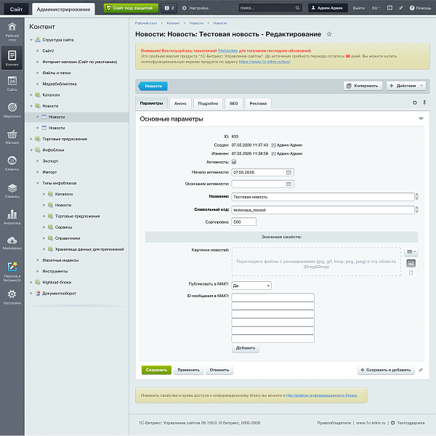Collapse the Структура сайта tree node

point(31,40)
